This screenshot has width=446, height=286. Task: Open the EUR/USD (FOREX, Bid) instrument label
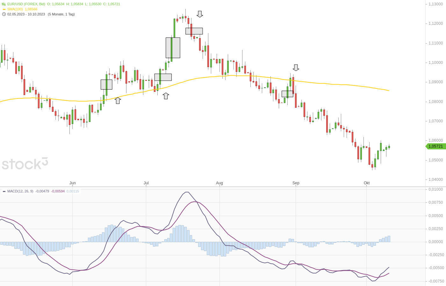(x=26, y=4)
